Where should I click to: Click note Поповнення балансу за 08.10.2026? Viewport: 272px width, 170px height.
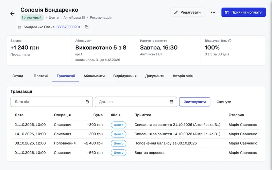(166, 143)
